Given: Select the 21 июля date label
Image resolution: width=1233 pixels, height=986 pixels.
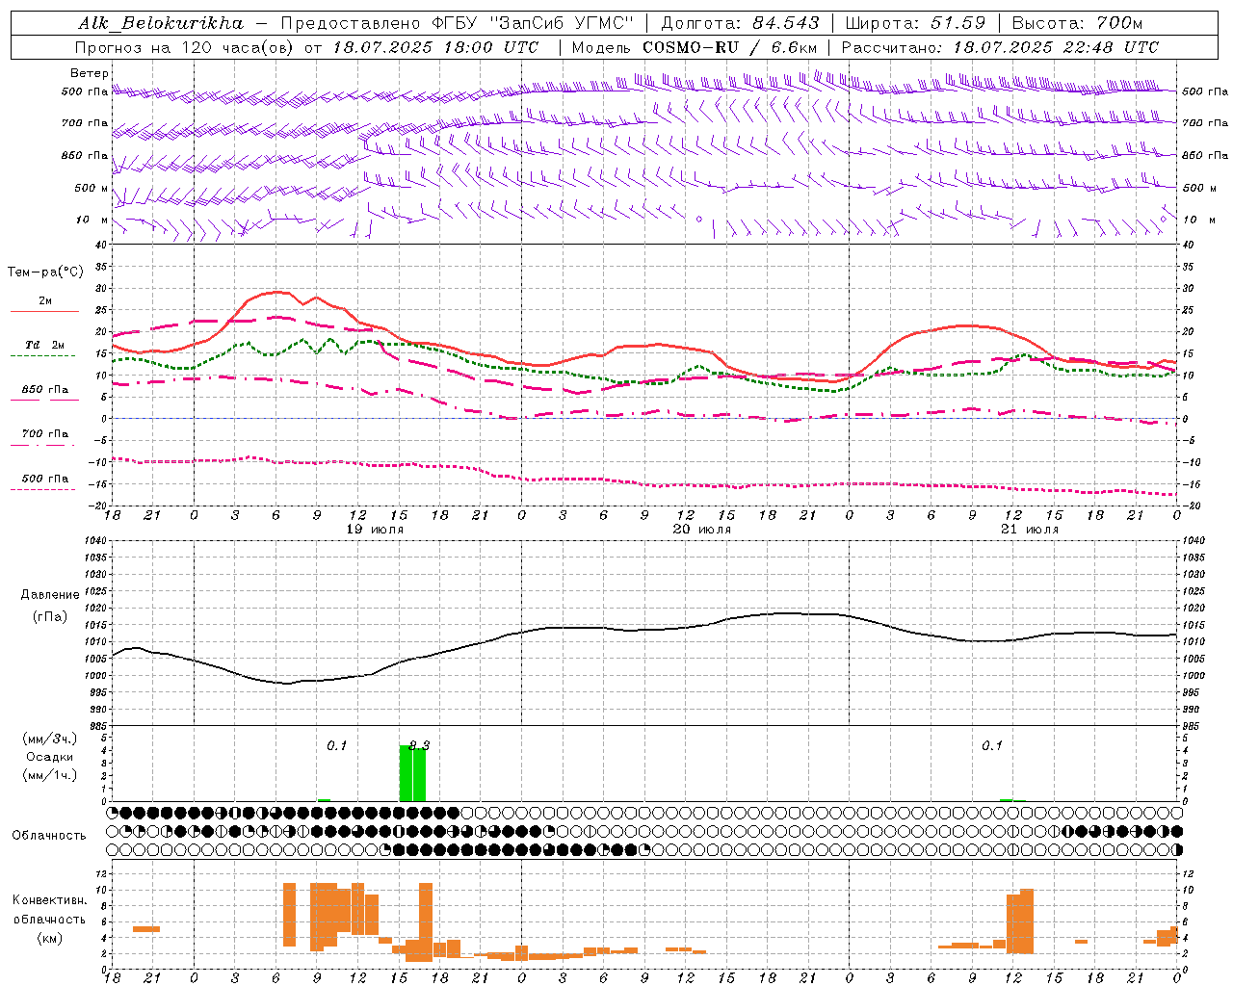Looking at the screenshot, I should click(x=1030, y=530).
